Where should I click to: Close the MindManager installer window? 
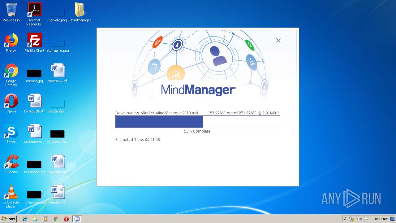tap(278, 40)
